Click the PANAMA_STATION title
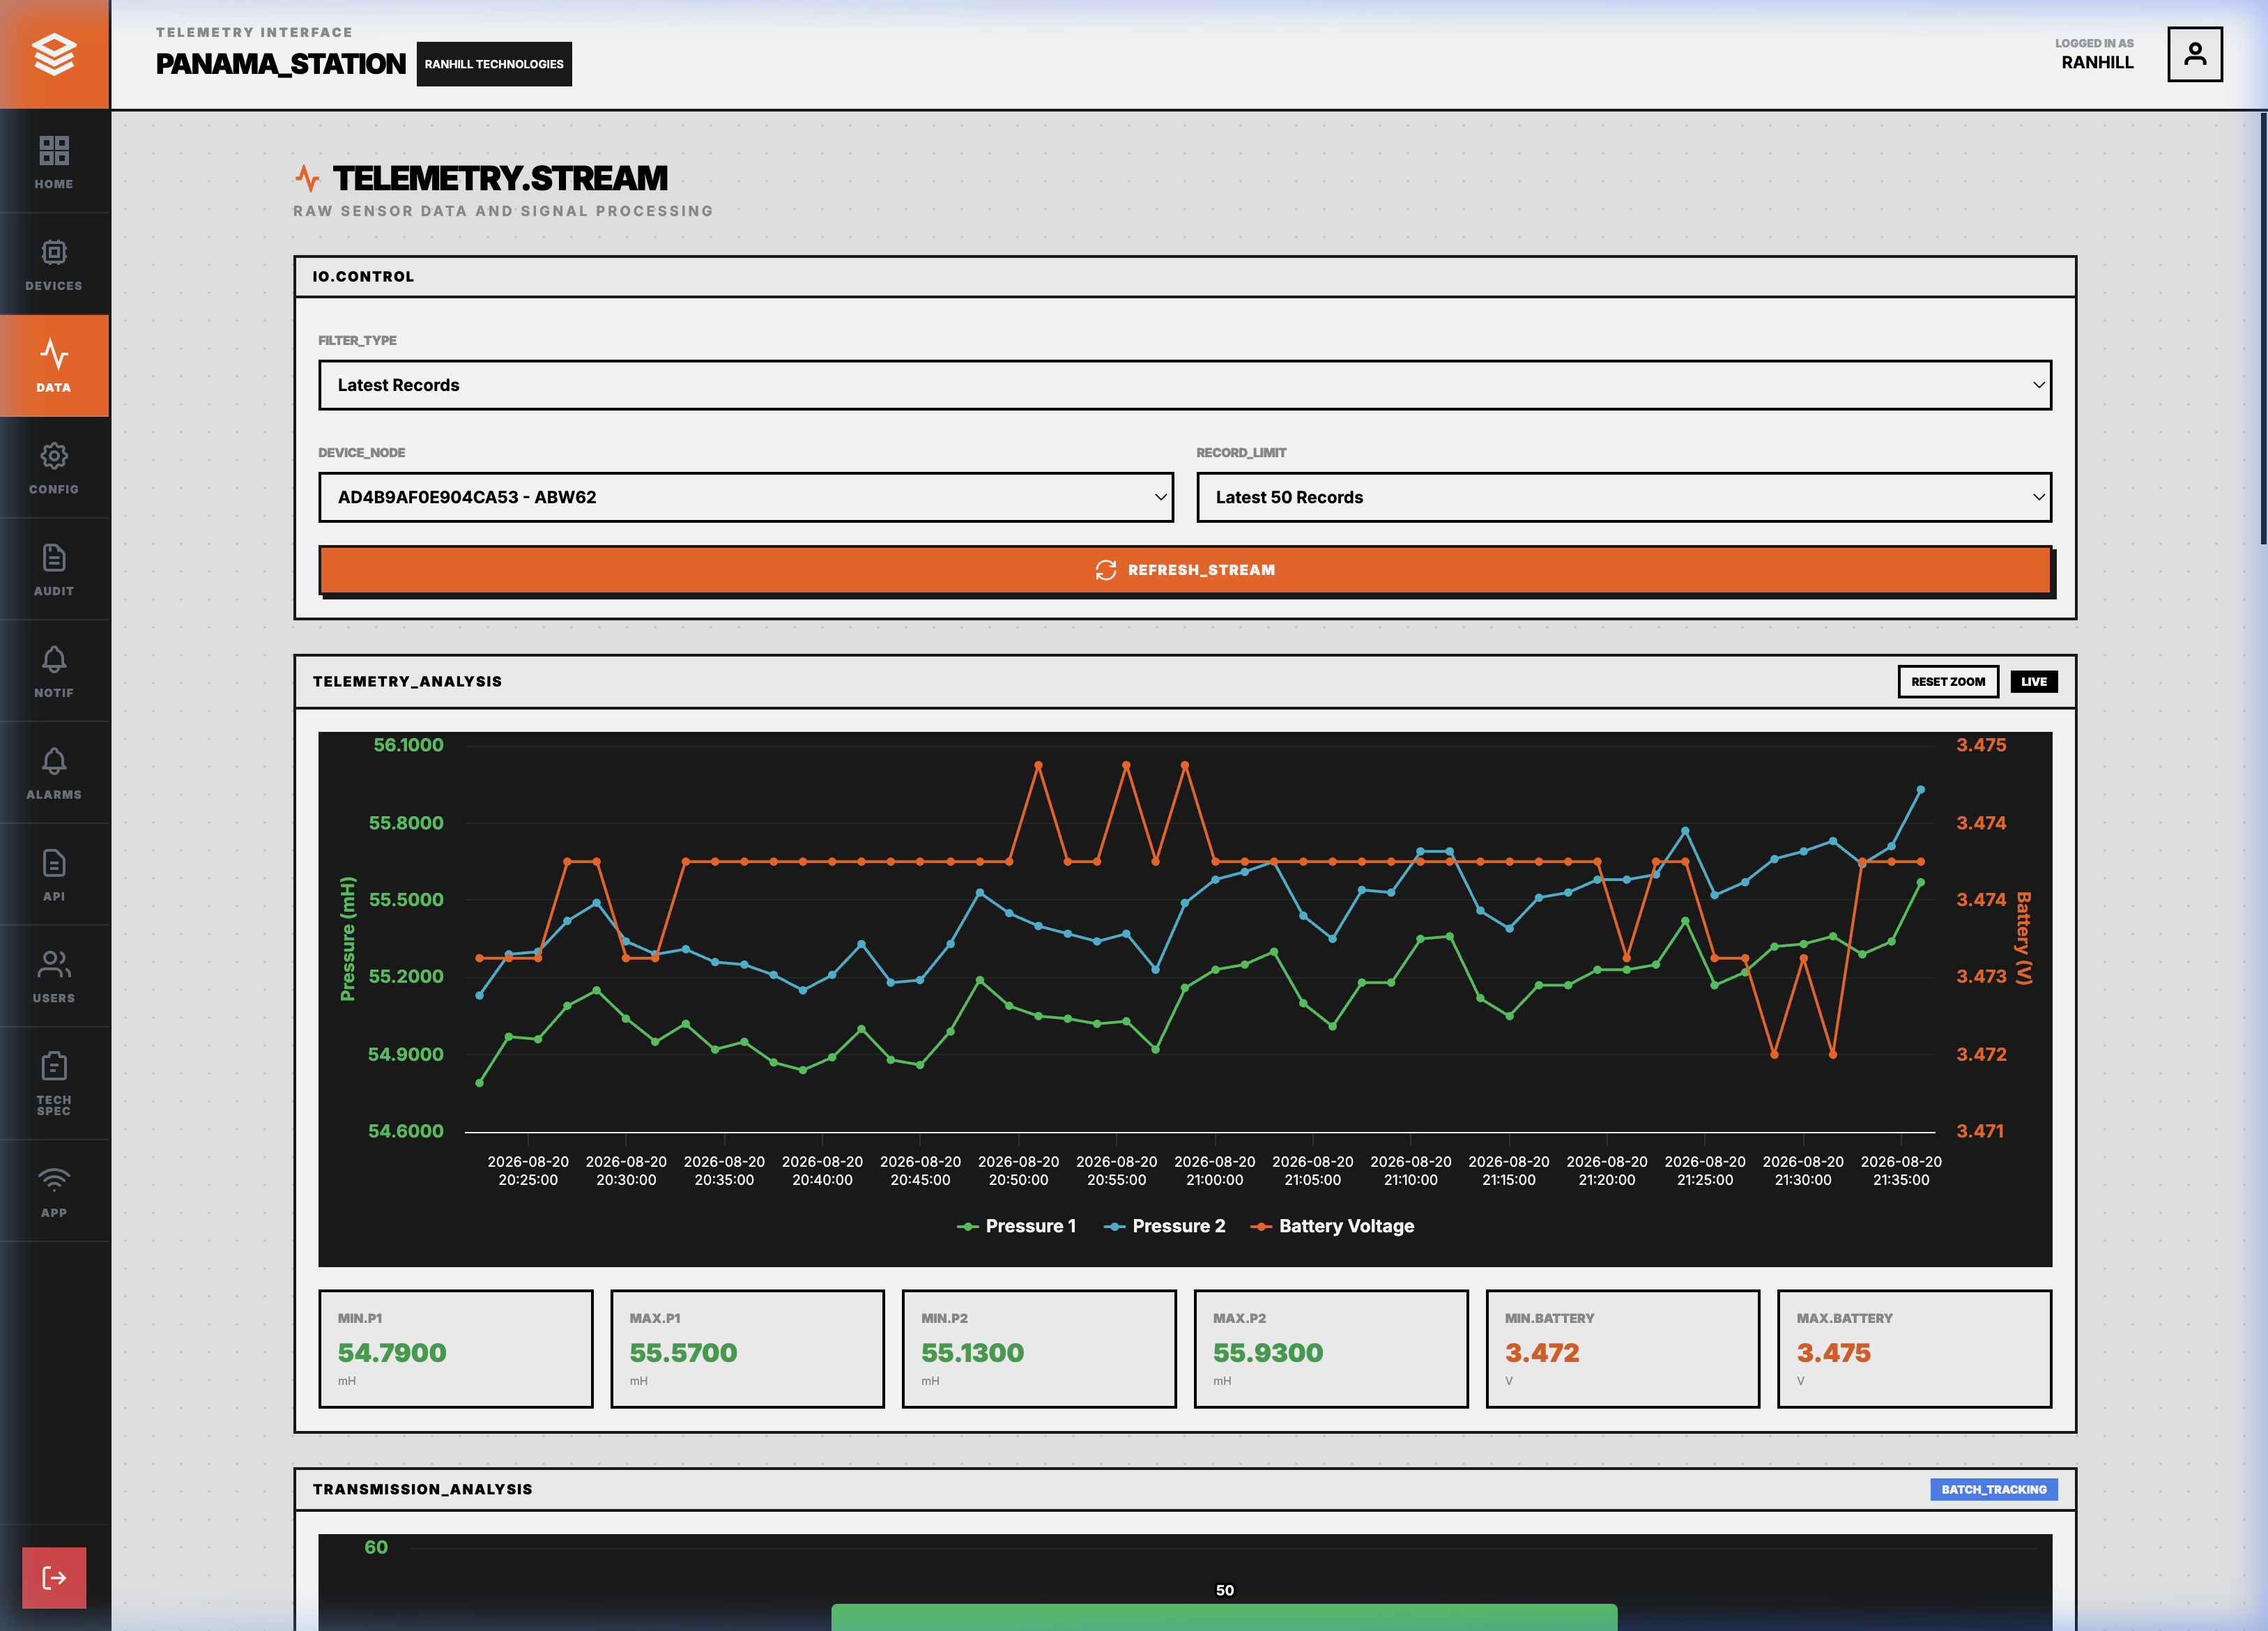The height and width of the screenshot is (1631, 2268). click(x=280, y=64)
